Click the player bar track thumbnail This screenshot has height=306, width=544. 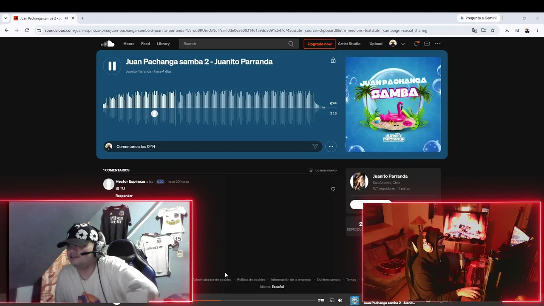(354, 300)
